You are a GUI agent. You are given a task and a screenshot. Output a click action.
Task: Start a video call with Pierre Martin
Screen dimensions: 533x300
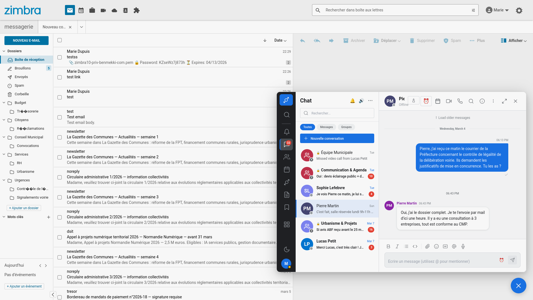tap(449, 101)
